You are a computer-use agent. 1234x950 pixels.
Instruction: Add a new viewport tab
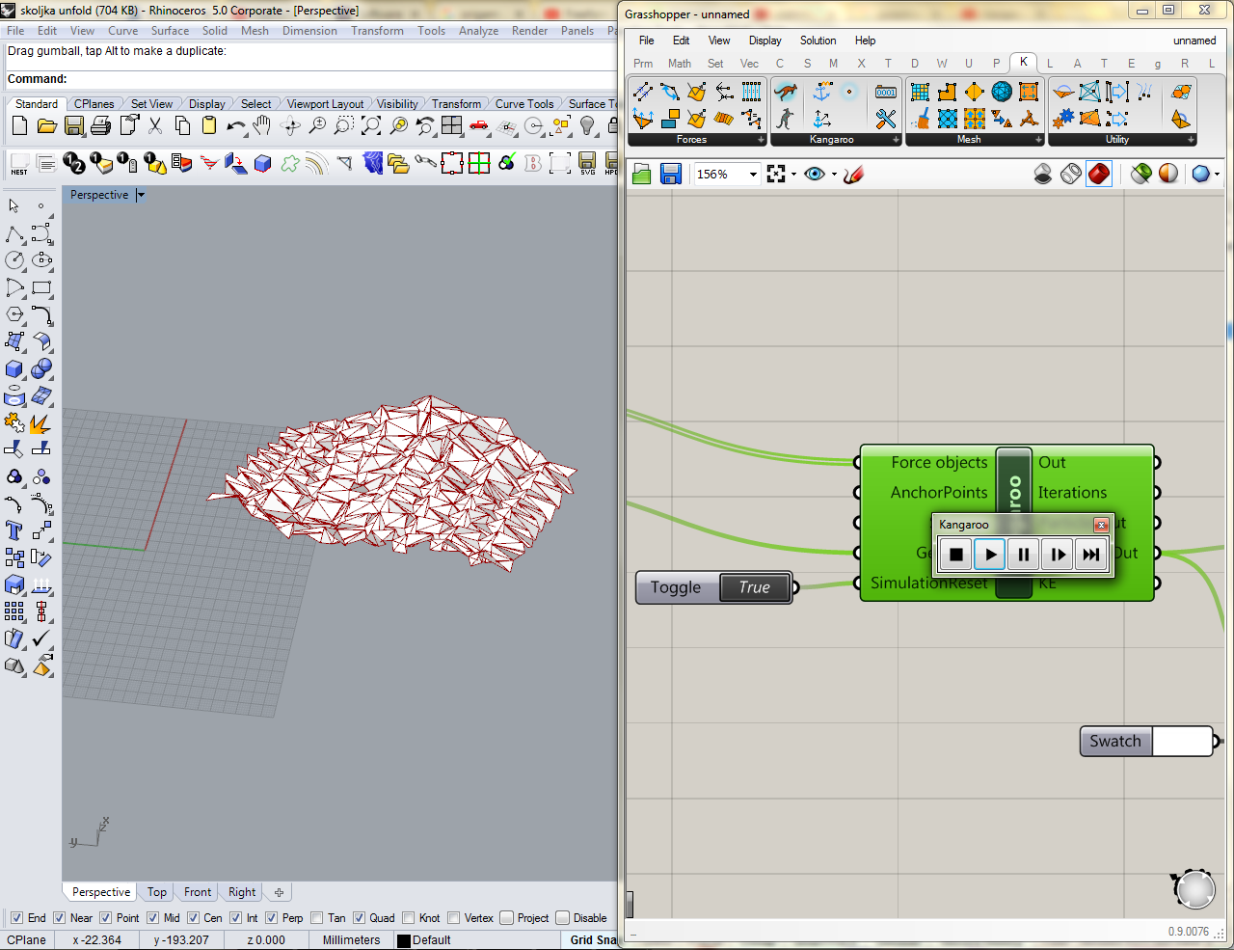279,892
